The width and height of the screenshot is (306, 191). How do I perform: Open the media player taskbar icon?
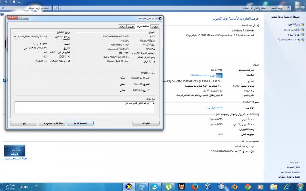[x=260, y=187]
